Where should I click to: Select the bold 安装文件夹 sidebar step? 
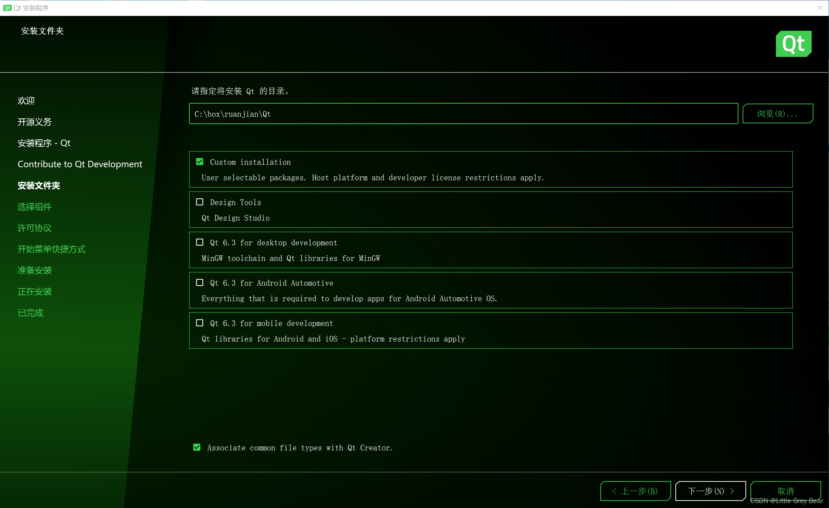pyautogui.click(x=39, y=186)
